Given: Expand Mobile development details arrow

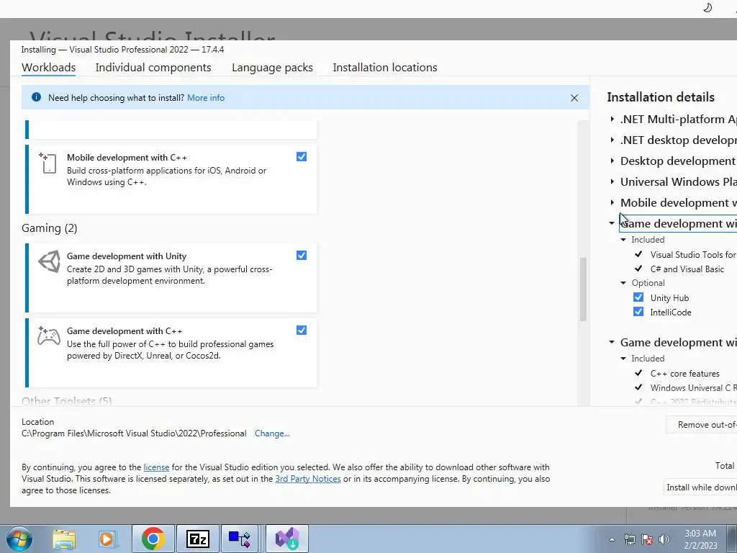Looking at the screenshot, I should point(612,202).
